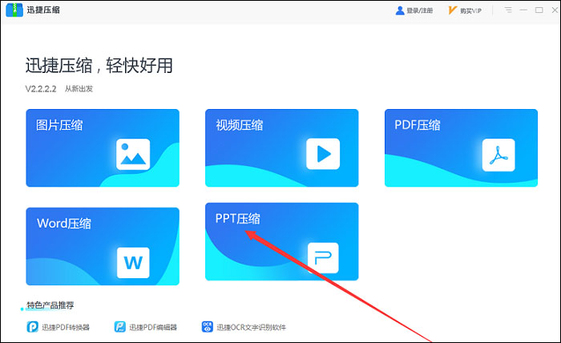This screenshot has height=343, width=561.
Task: Click the PPT P icon
Action: pos(323,258)
